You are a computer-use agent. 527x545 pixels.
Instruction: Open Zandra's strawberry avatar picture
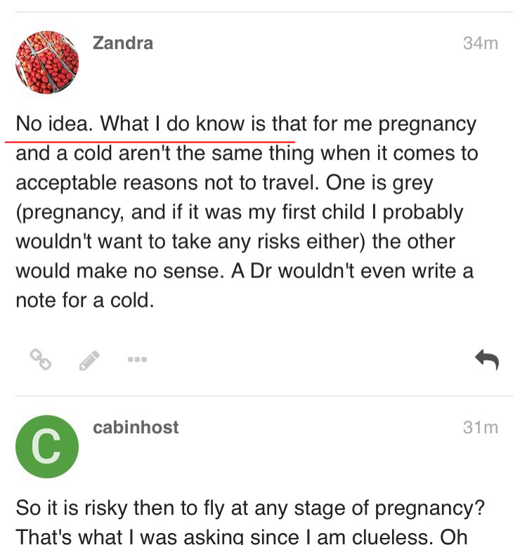[47, 63]
